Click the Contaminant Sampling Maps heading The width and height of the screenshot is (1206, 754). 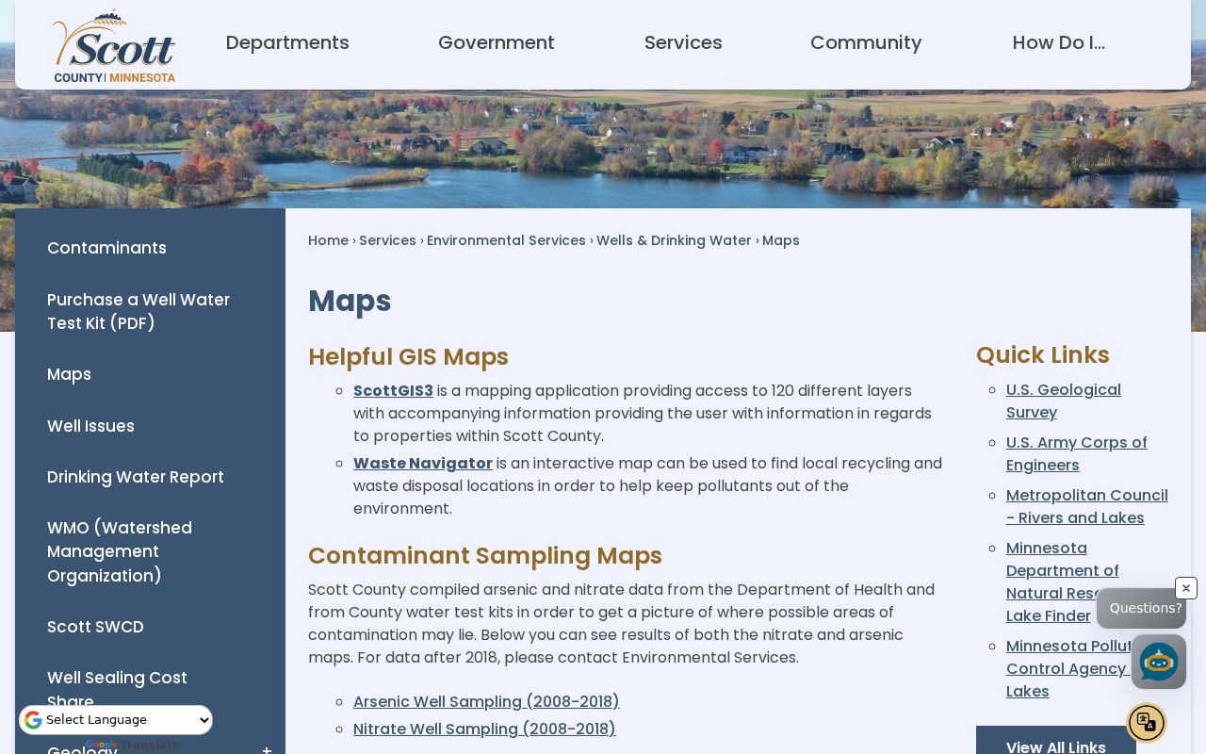click(485, 556)
